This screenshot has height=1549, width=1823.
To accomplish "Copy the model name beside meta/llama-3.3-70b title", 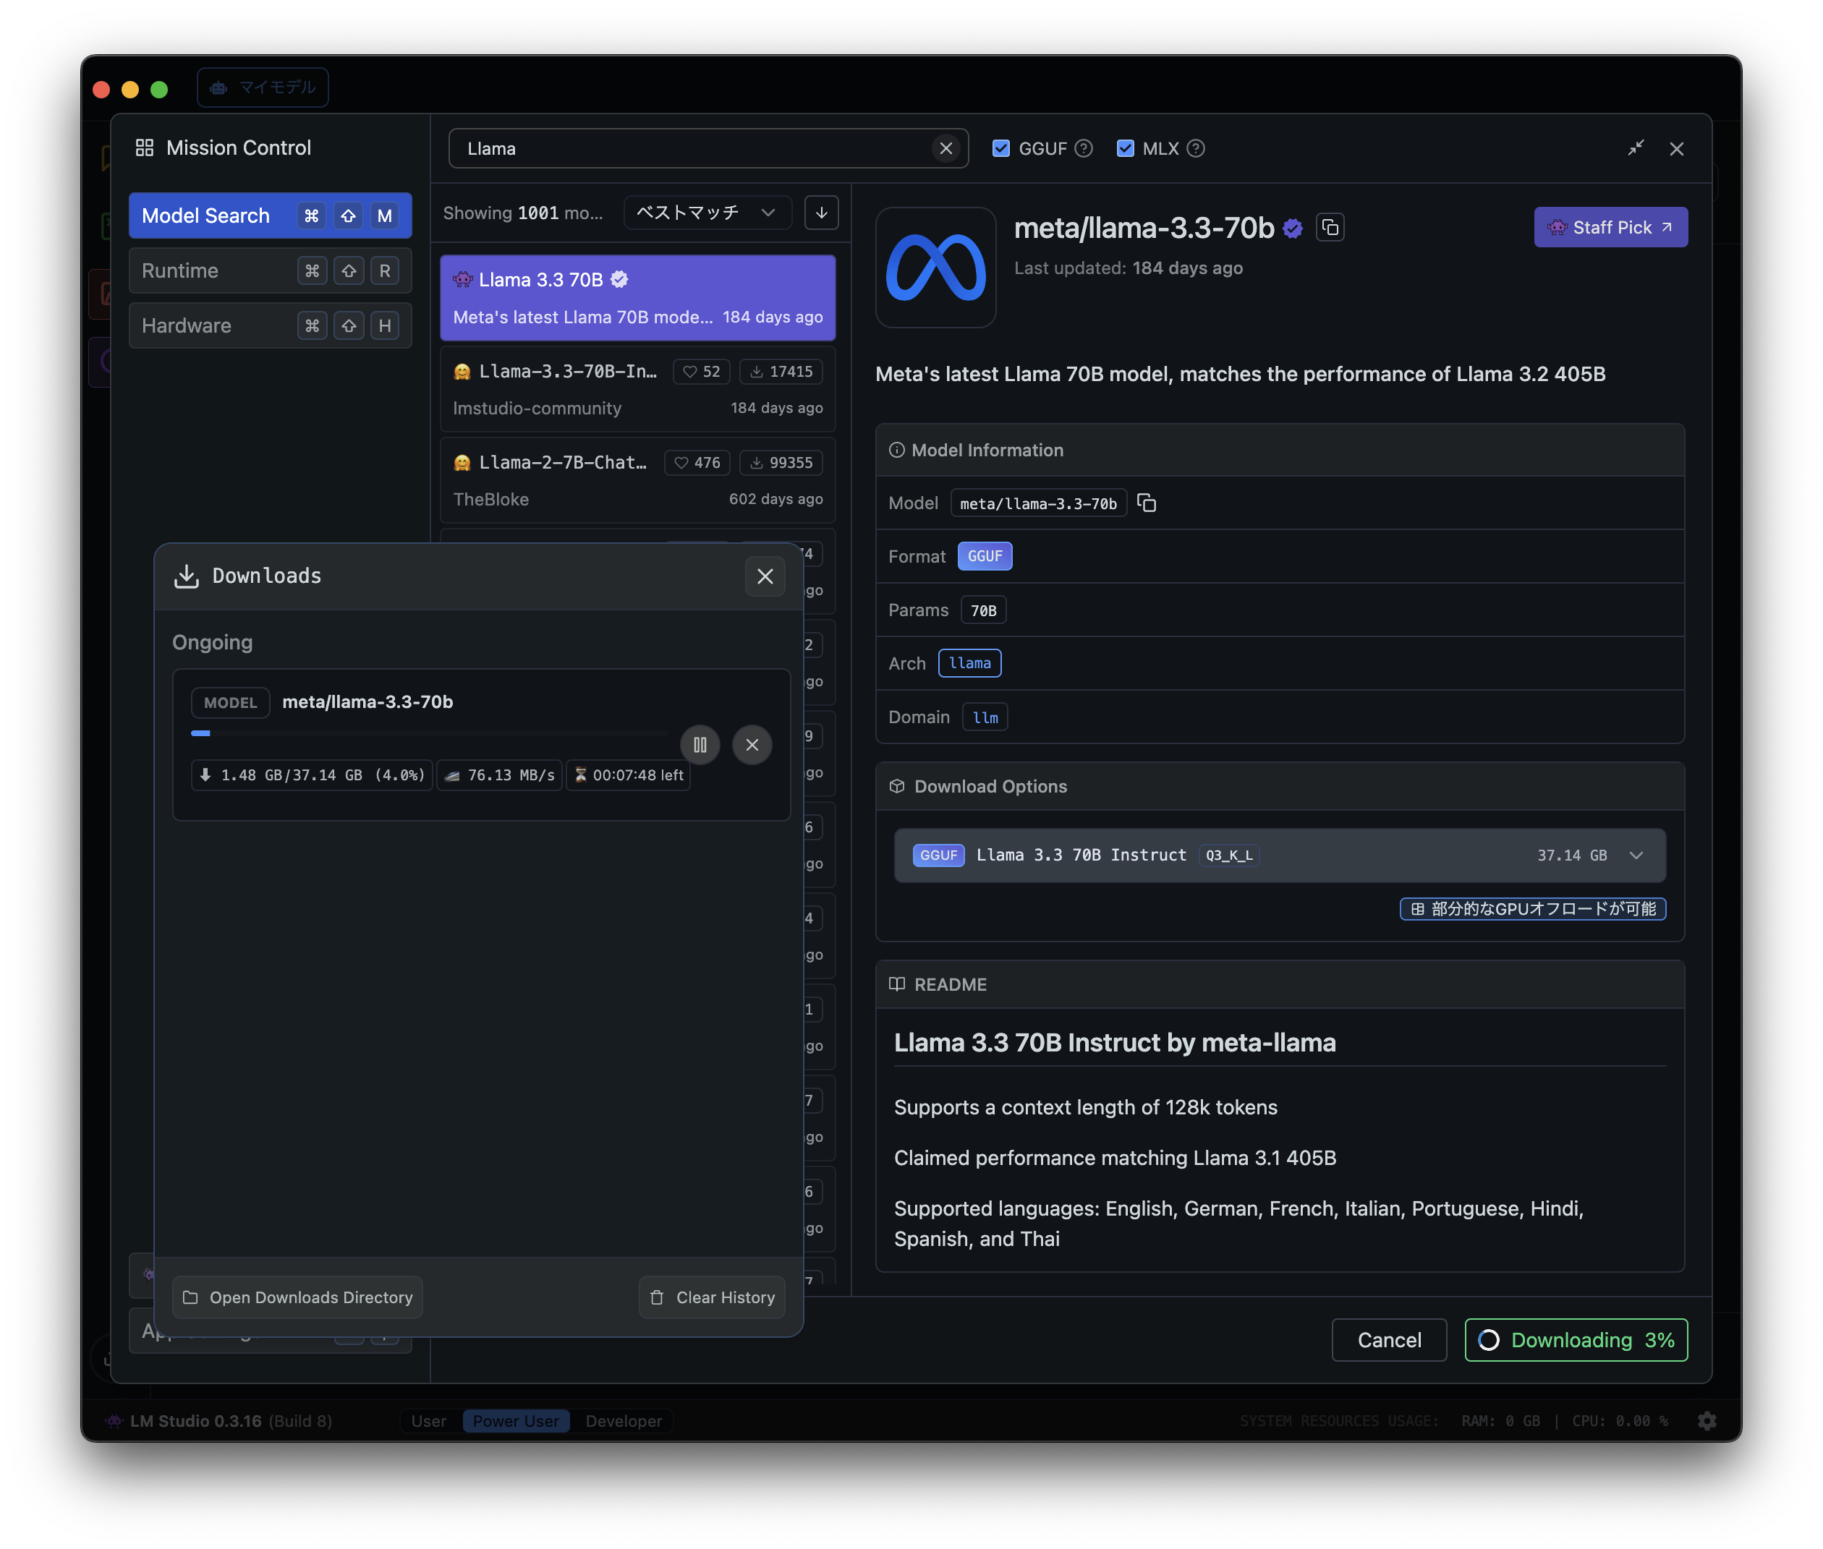I will [x=1330, y=227].
